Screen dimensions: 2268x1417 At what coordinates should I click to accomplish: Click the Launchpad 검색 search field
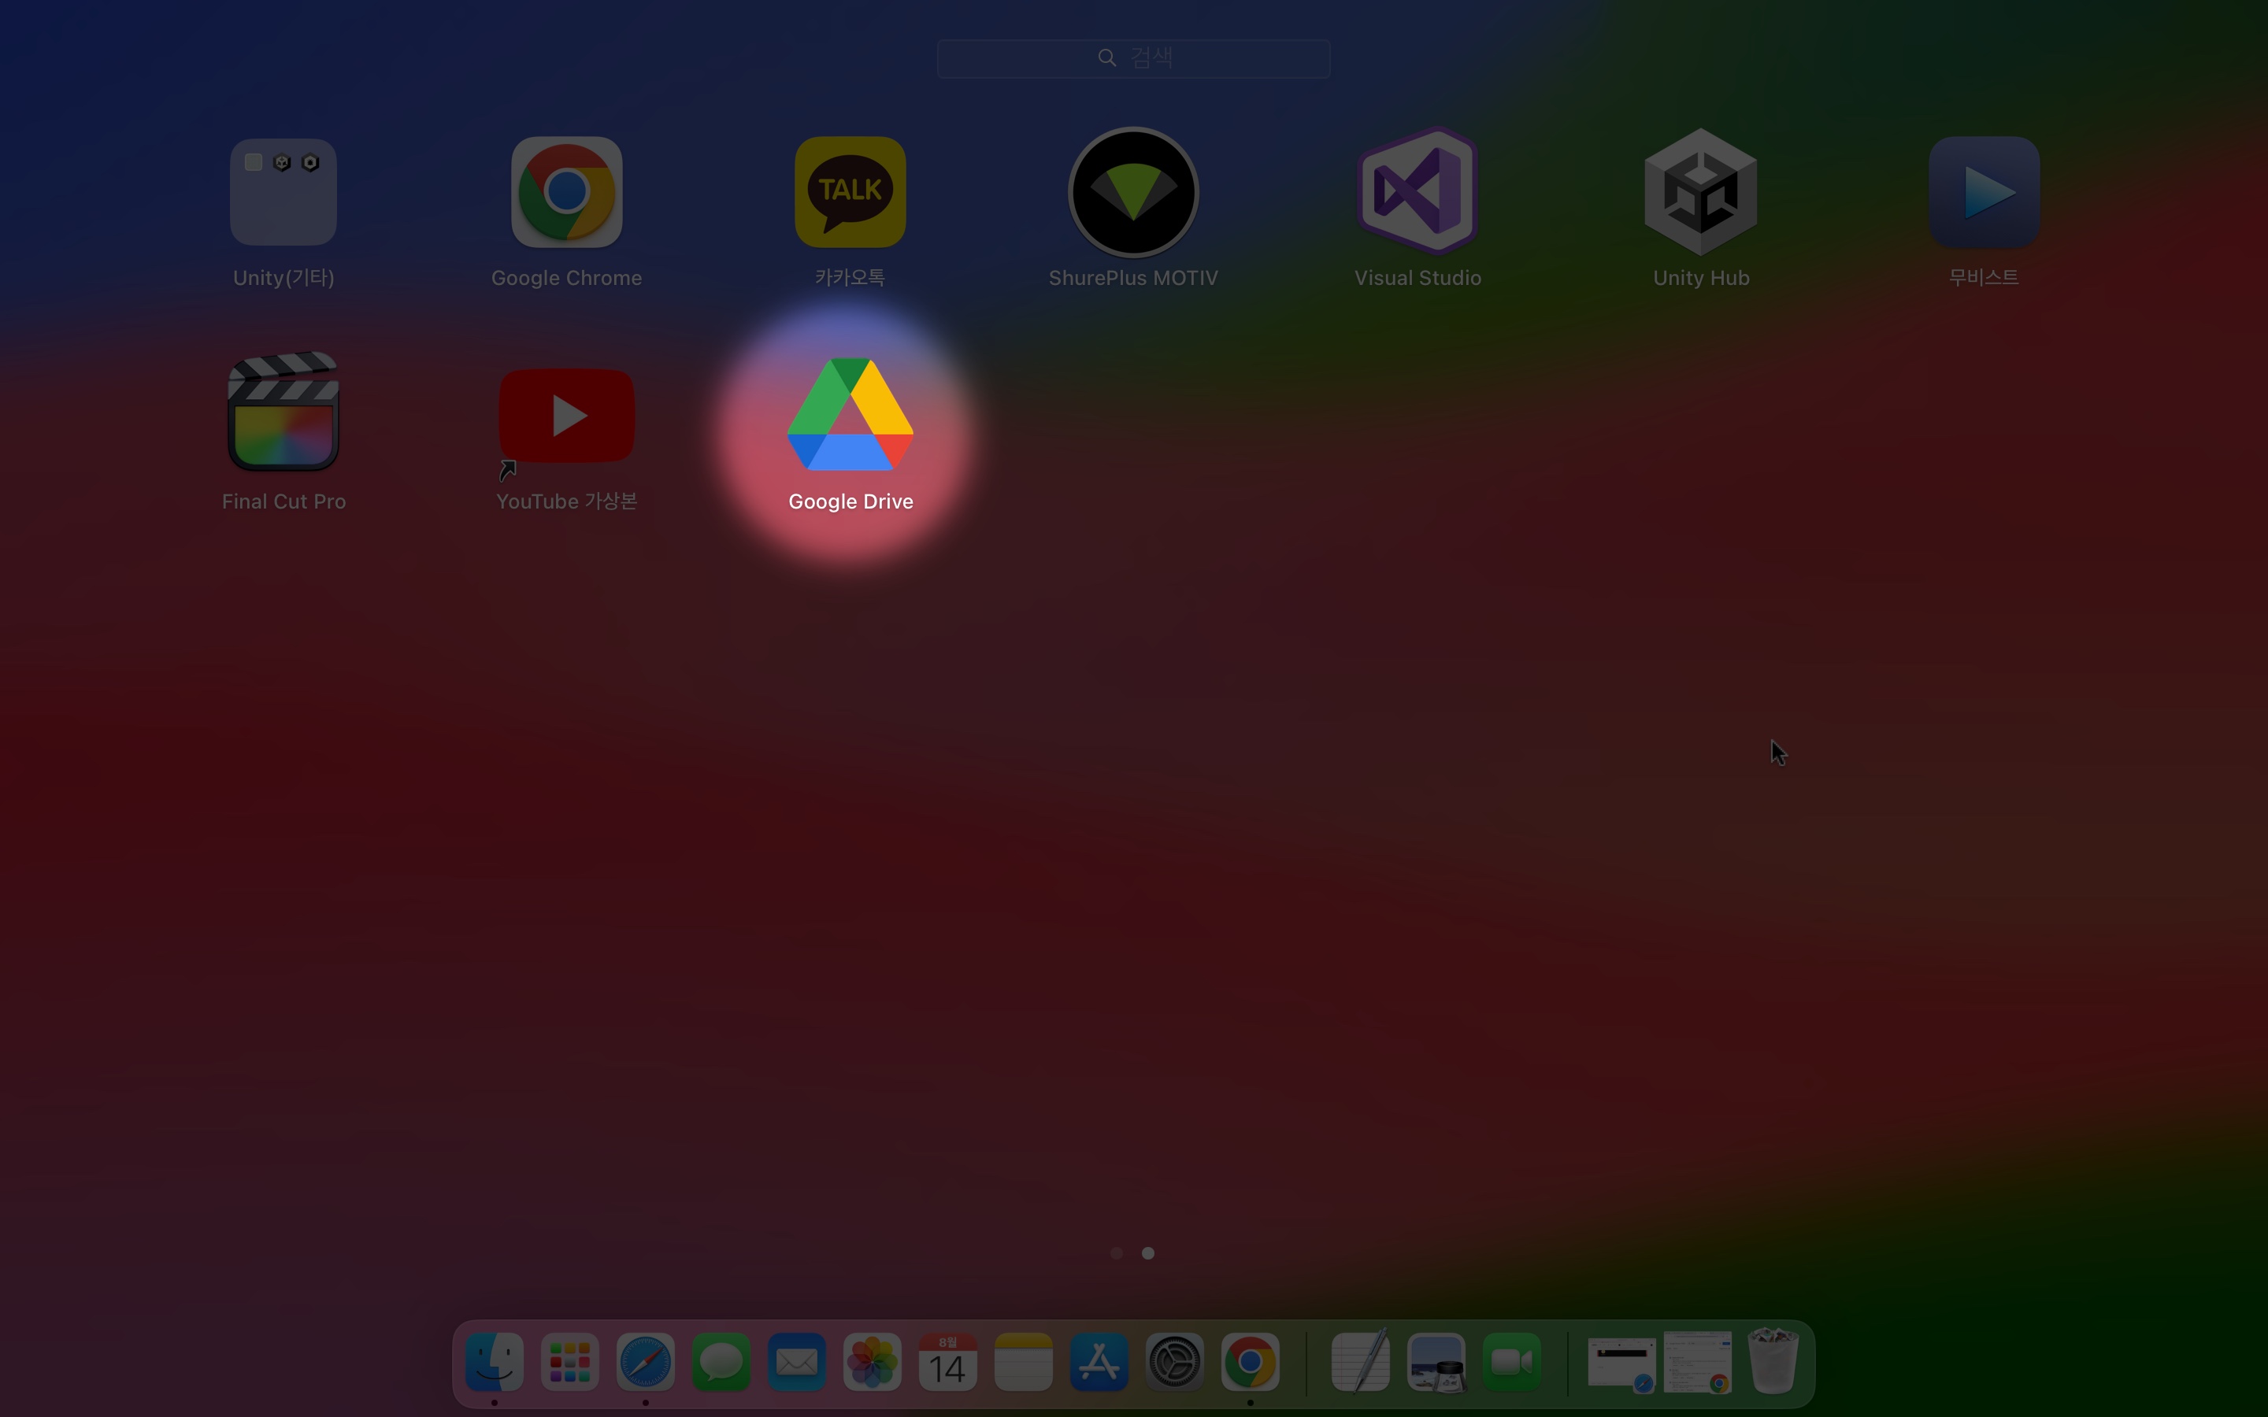(1133, 58)
